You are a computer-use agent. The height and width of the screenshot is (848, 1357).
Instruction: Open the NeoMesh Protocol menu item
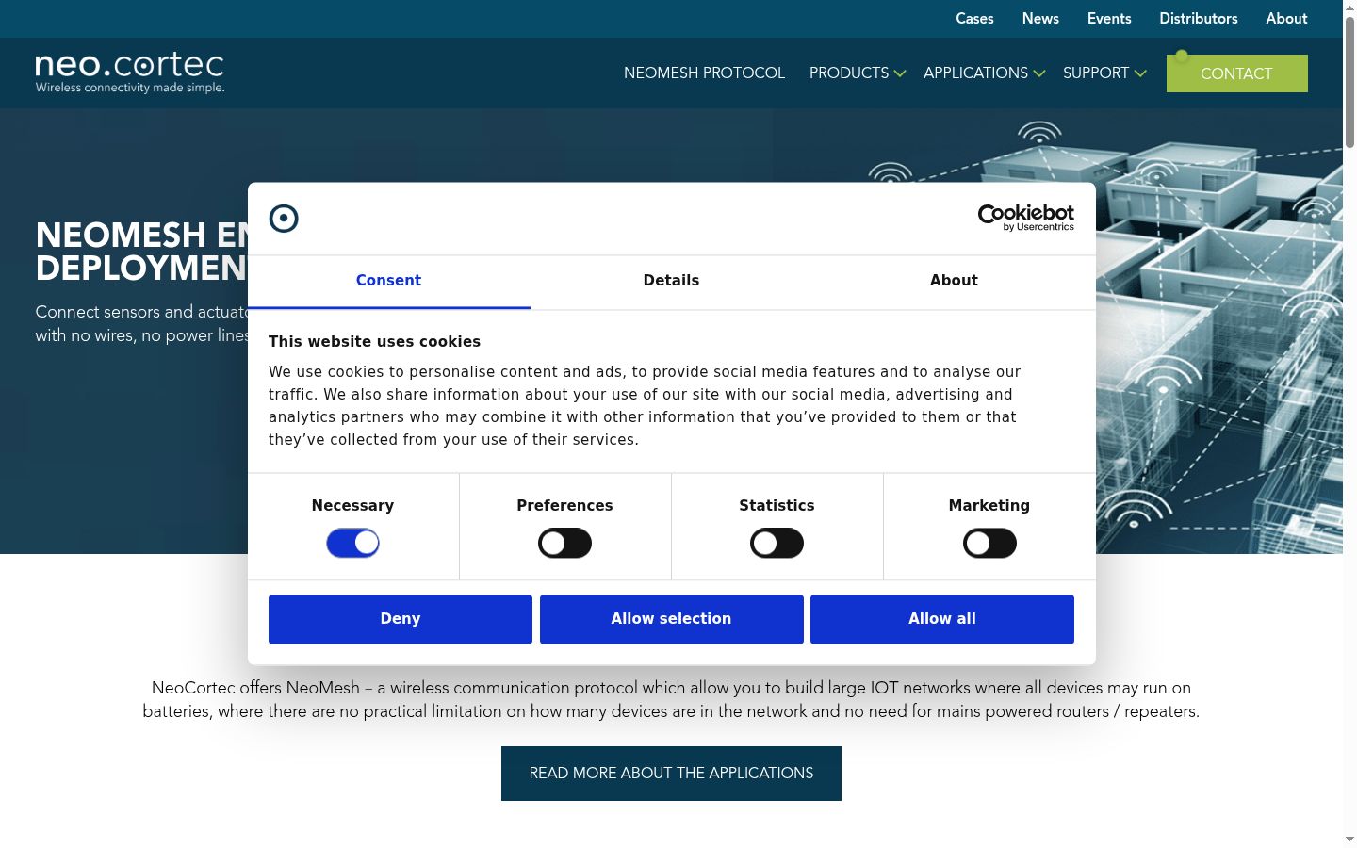coord(704,73)
